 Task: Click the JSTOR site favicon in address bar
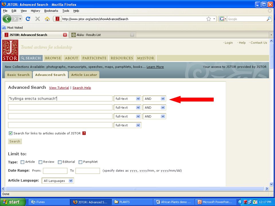click(58, 19)
